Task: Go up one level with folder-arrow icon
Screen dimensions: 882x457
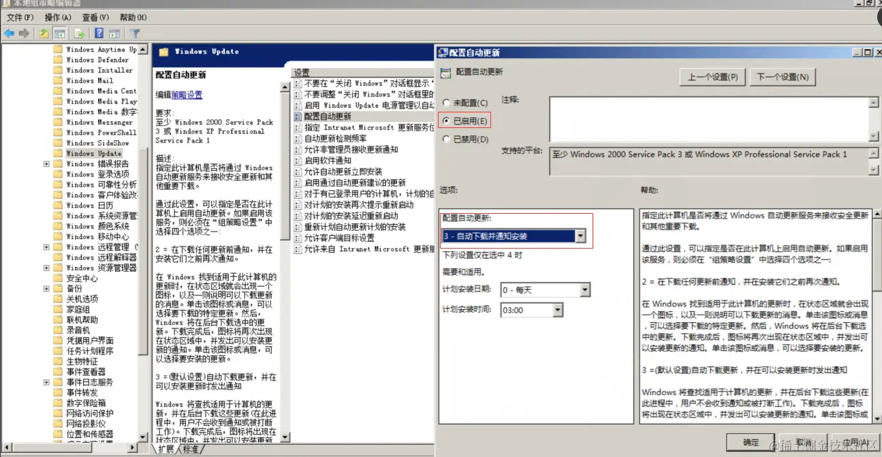Action: click(x=44, y=33)
